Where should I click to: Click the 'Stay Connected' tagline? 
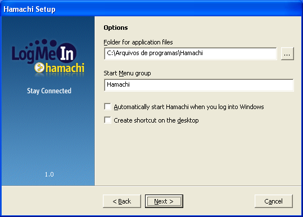coord(49,91)
